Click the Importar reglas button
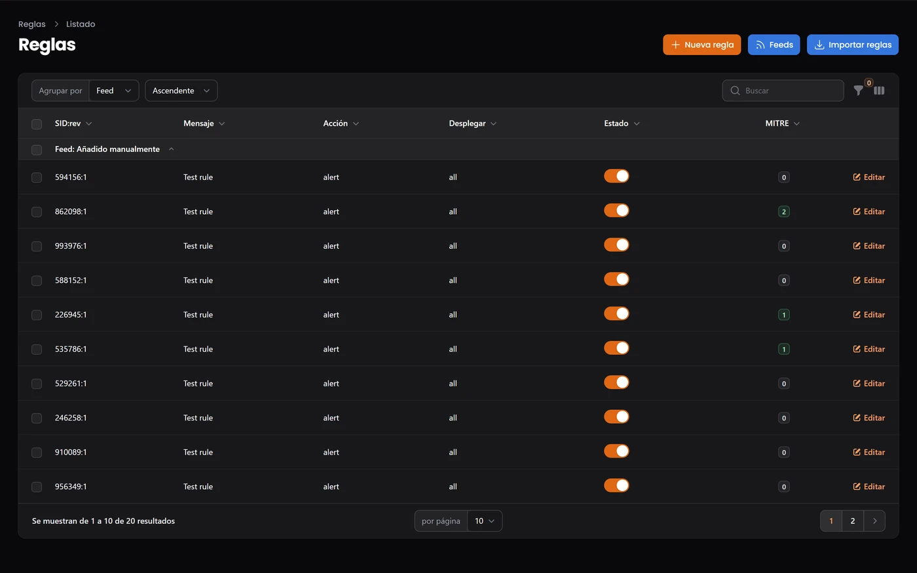This screenshot has width=917, height=573. [853, 45]
